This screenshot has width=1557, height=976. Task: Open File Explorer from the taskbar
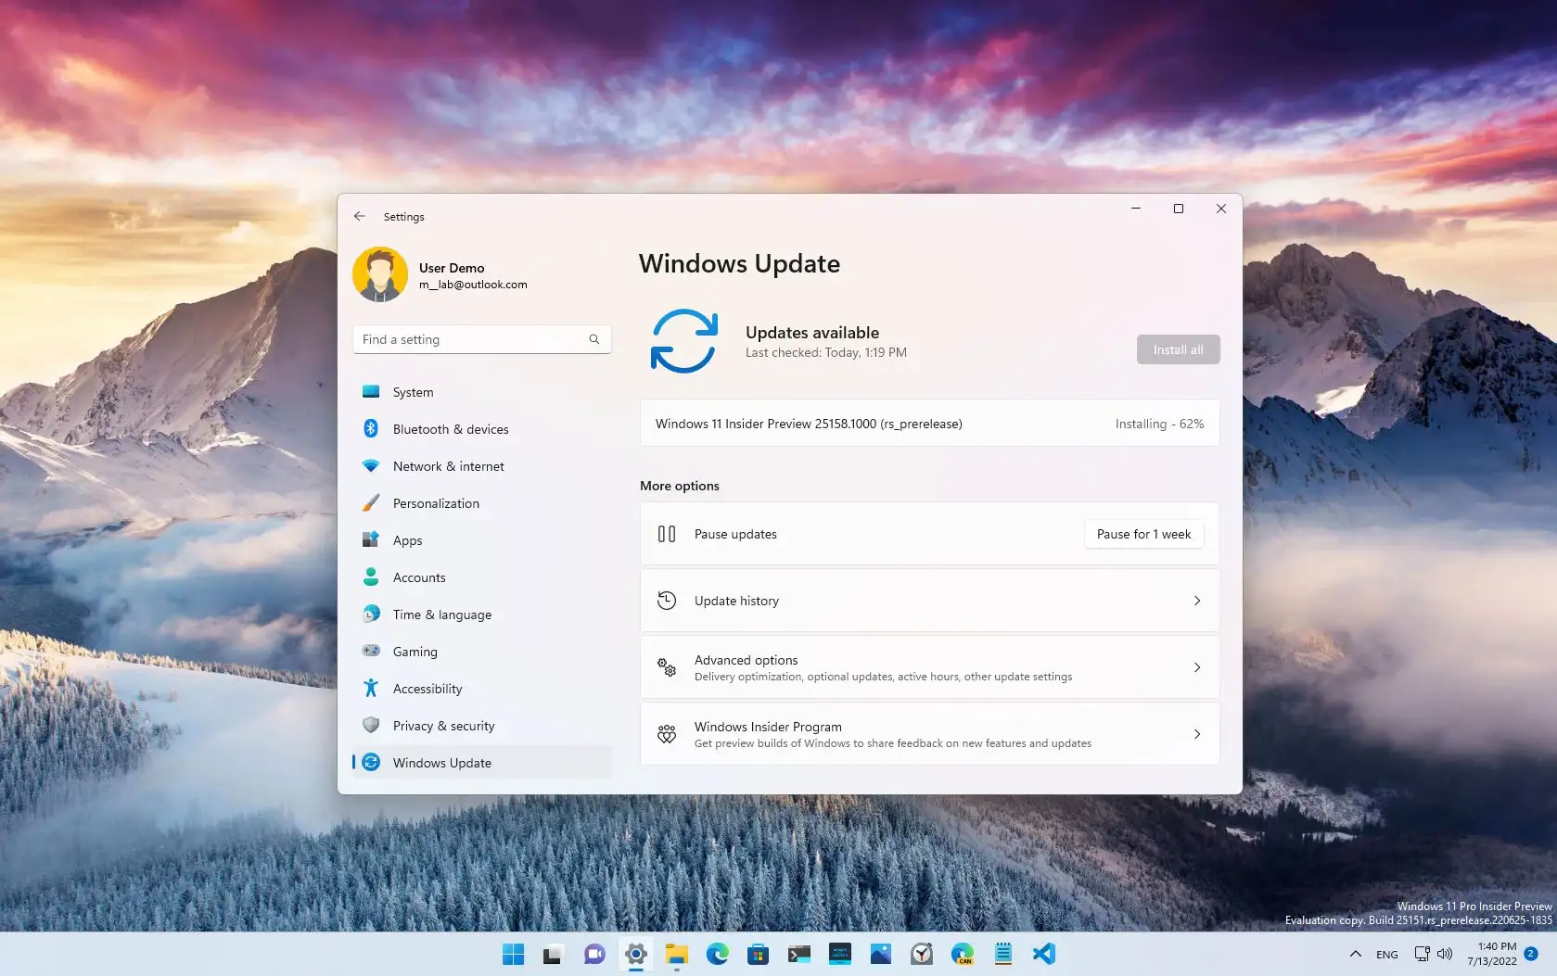coord(676,954)
